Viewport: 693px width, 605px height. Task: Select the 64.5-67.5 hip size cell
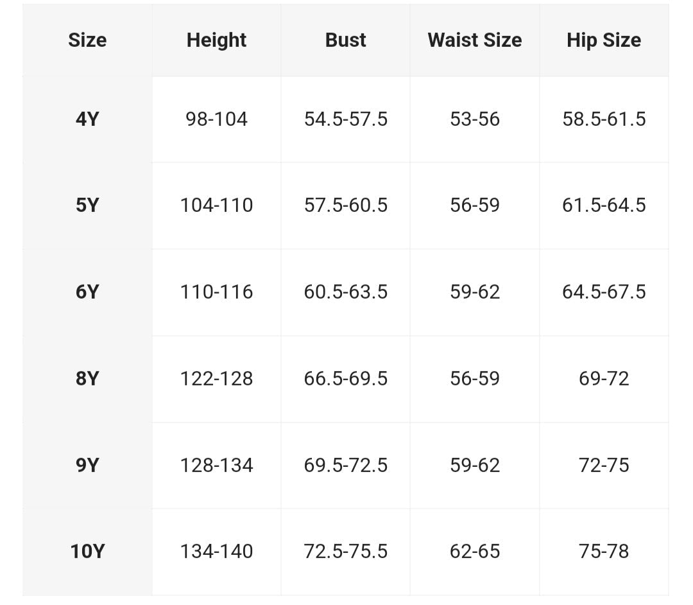click(603, 292)
